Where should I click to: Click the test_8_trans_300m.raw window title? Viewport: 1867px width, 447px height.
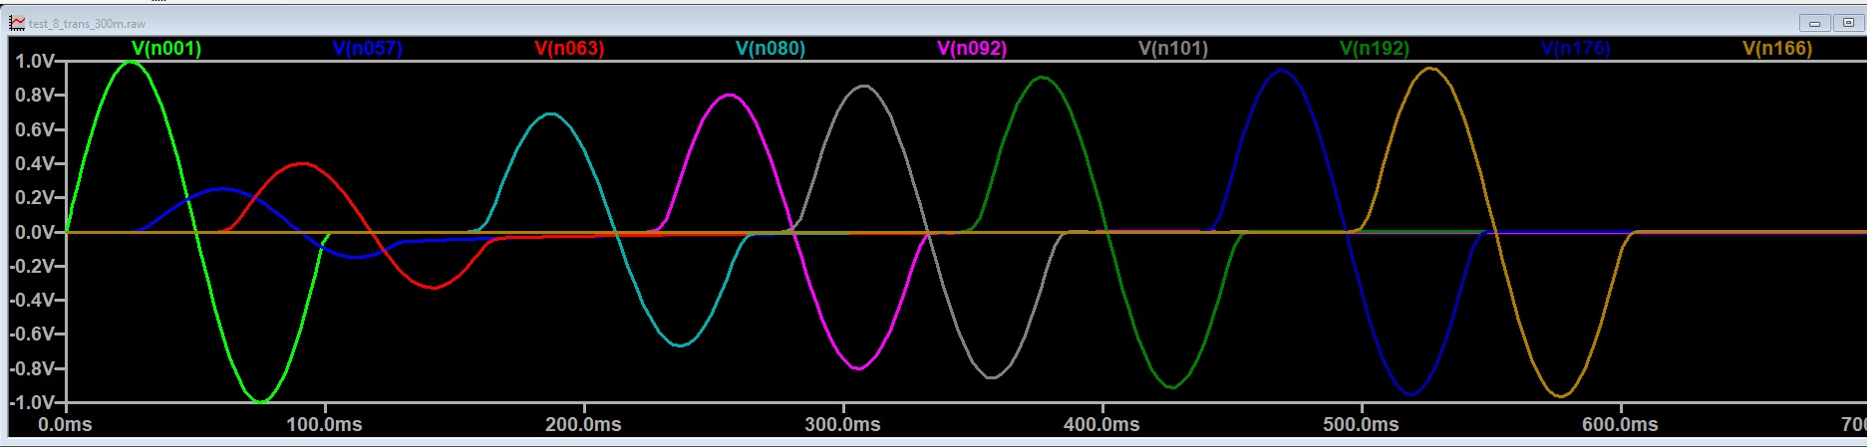[x=87, y=23]
